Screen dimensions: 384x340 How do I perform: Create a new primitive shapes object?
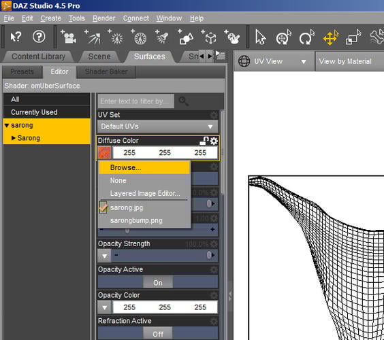(x=186, y=37)
